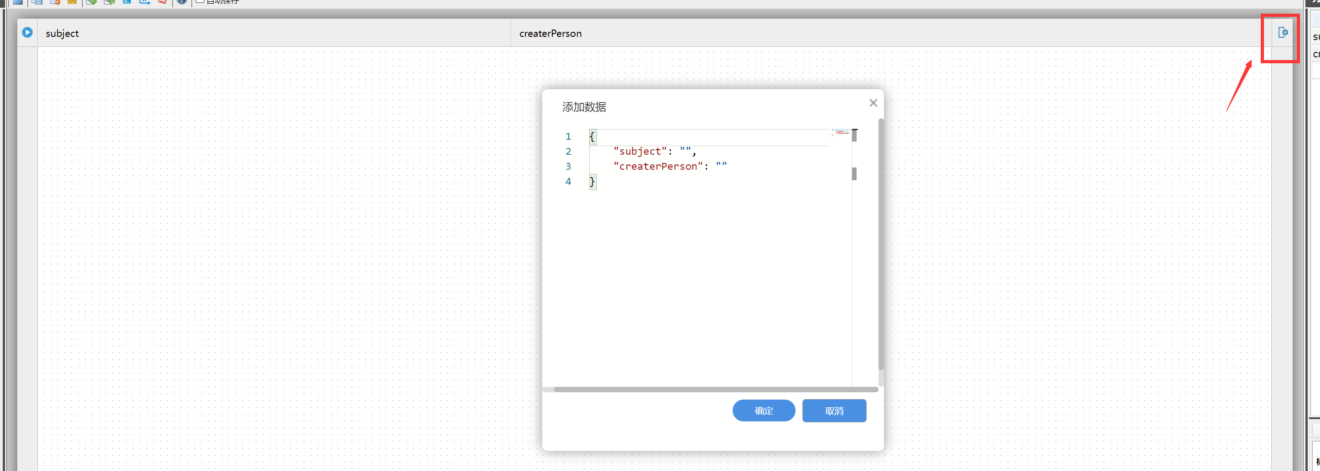Click the "subject" key in the JSON editor
This screenshot has width=1320, height=471.
[x=640, y=151]
